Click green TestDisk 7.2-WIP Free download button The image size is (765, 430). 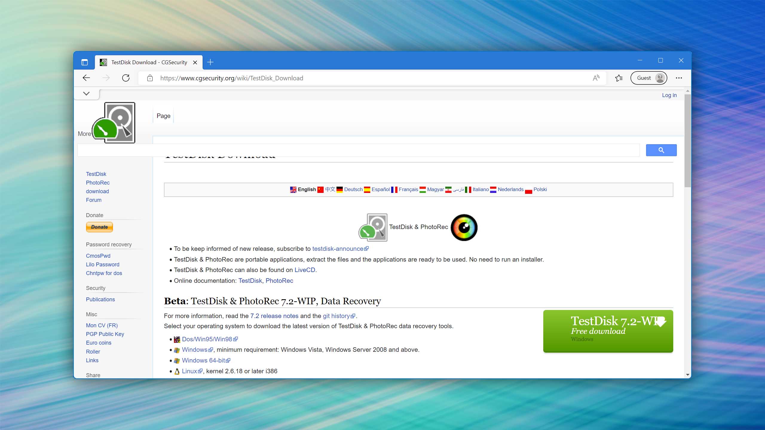(x=608, y=331)
